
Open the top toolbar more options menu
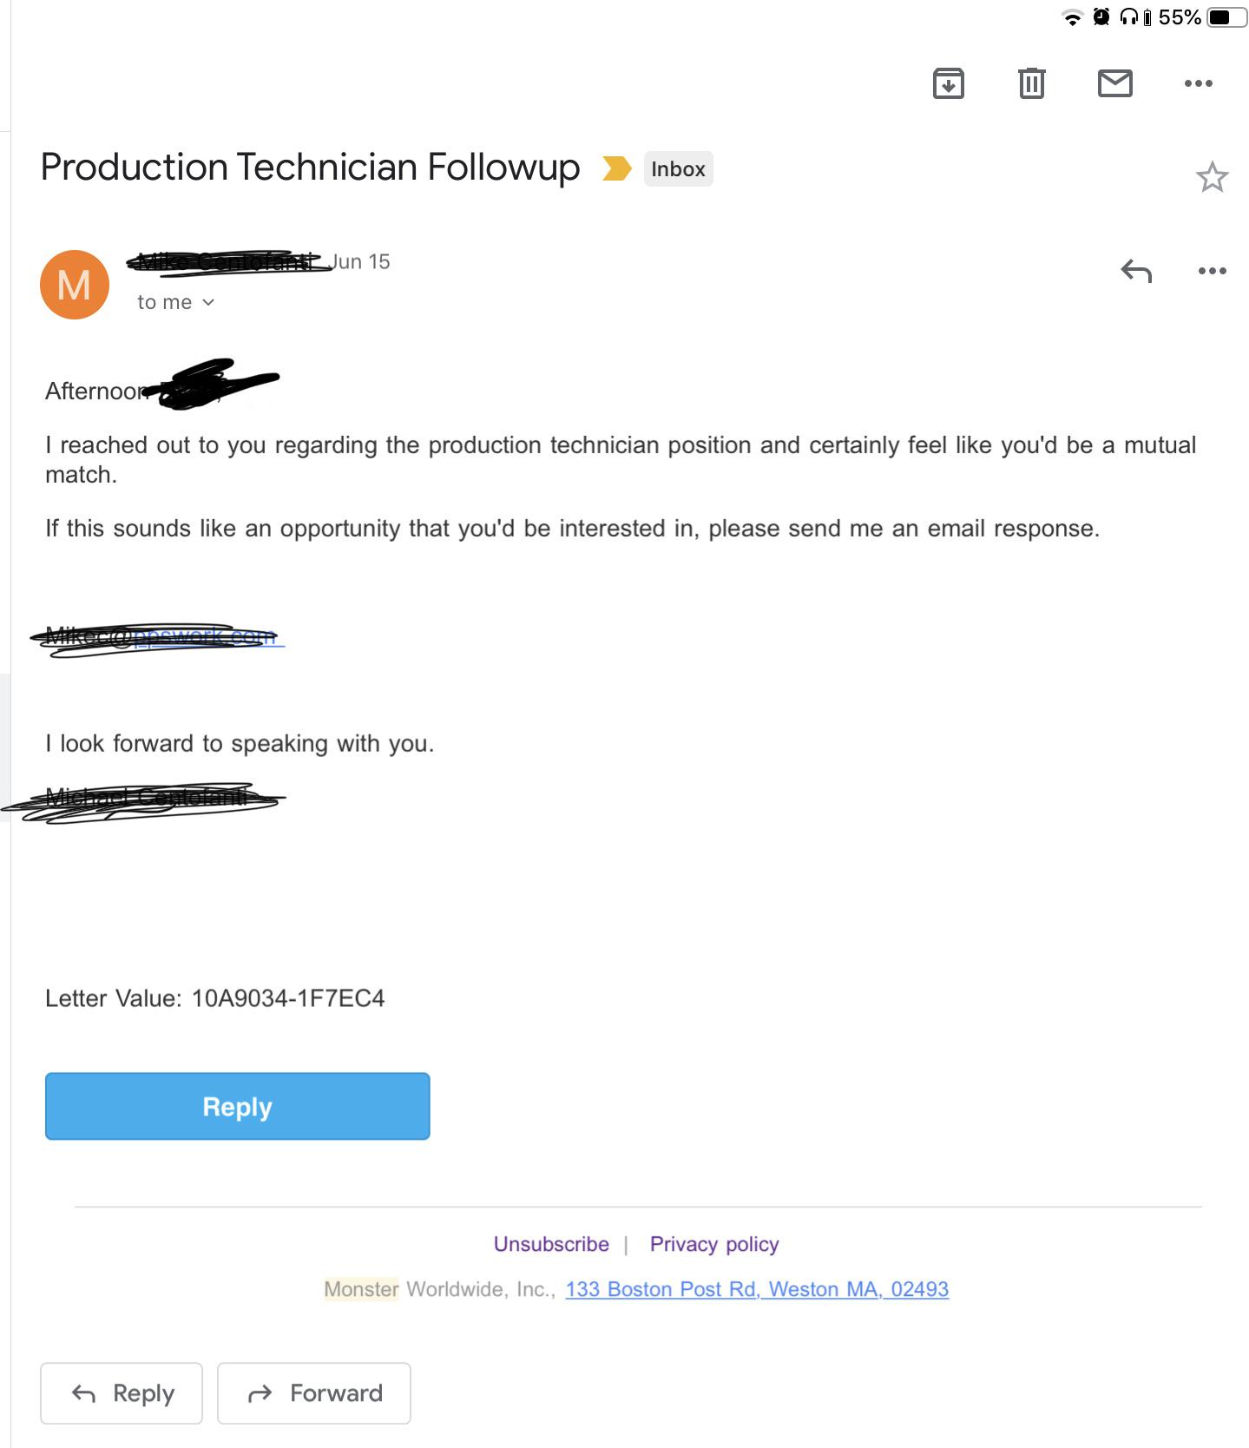(1198, 83)
